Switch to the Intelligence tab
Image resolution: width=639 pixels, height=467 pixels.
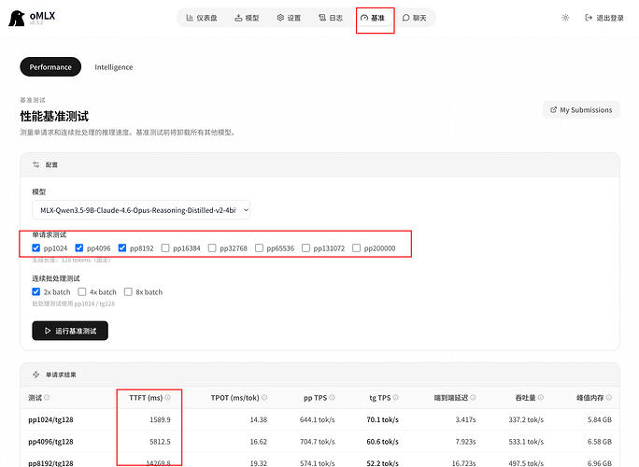(x=114, y=67)
